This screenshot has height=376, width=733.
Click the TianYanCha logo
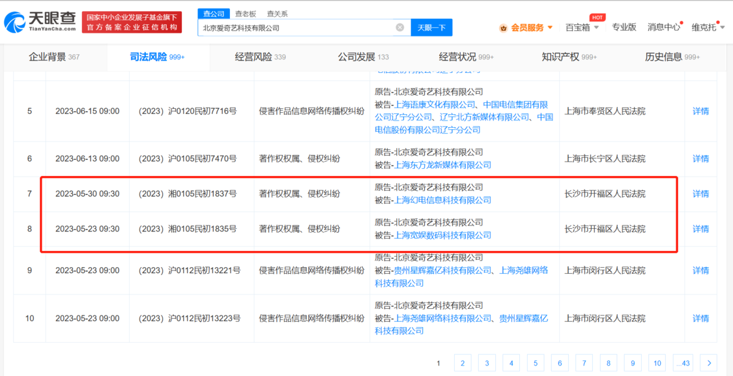[40, 22]
